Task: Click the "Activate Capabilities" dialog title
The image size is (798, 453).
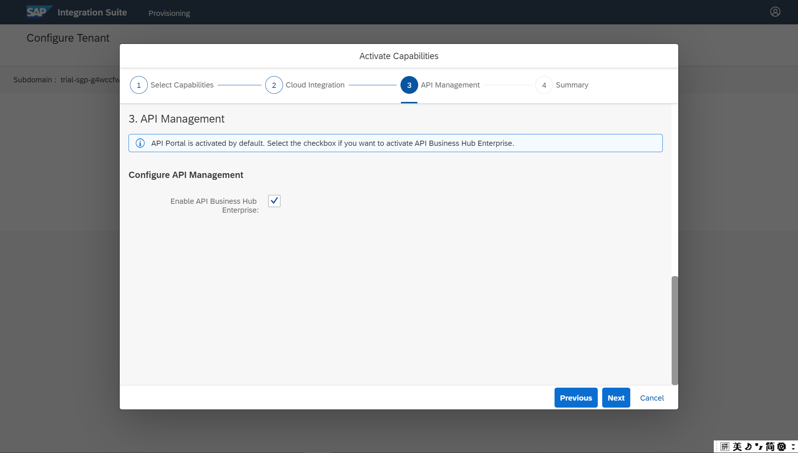Action: click(399, 56)
